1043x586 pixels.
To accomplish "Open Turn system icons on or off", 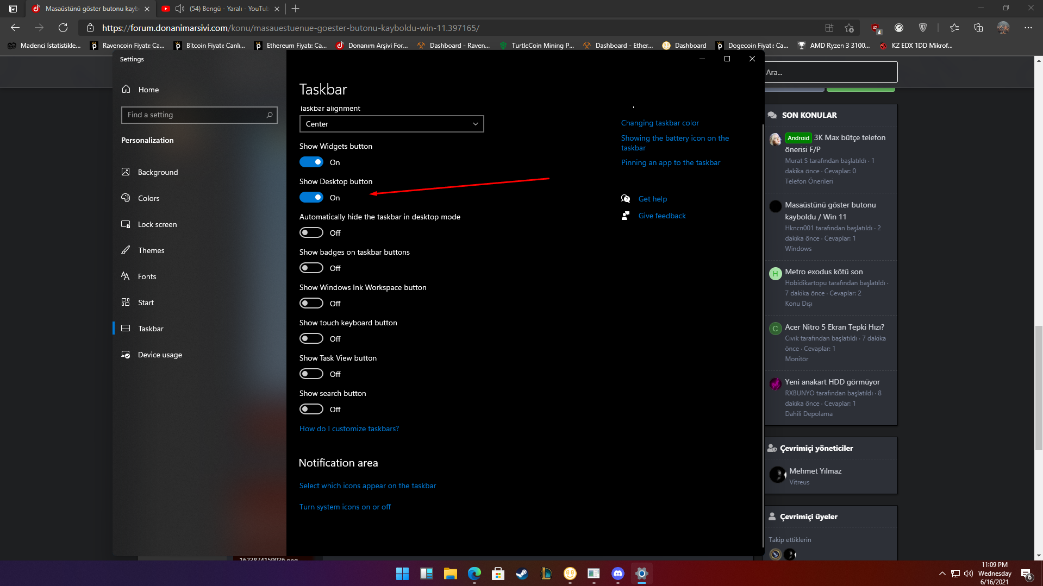I will (345, 507).
